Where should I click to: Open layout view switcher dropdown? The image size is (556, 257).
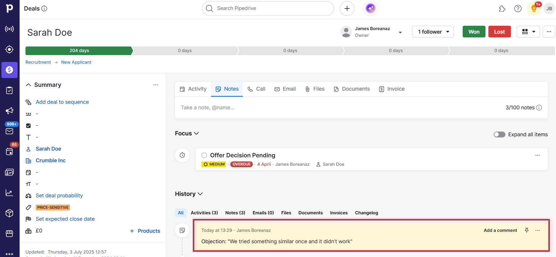(x=528, y=32)
